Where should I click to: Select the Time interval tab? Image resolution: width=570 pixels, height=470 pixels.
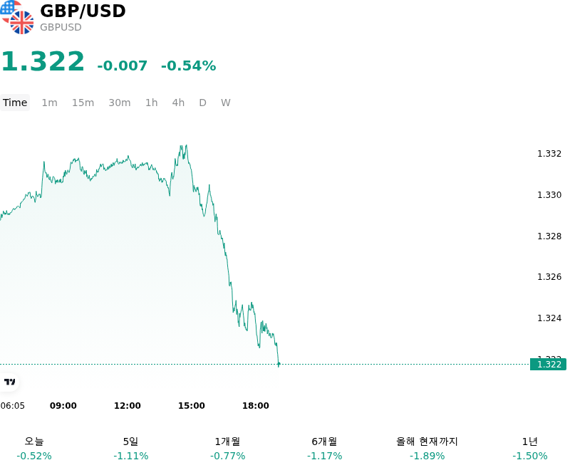(x=15, y=103)
